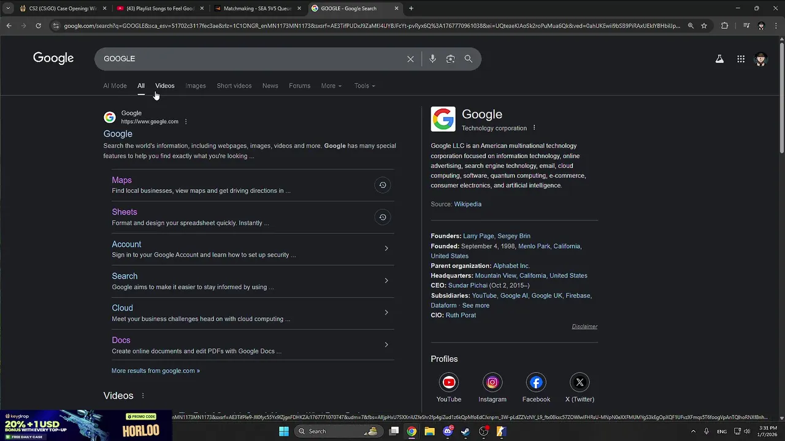
Task: Open taskbar Search box
Action: click(x=337, y=431)
